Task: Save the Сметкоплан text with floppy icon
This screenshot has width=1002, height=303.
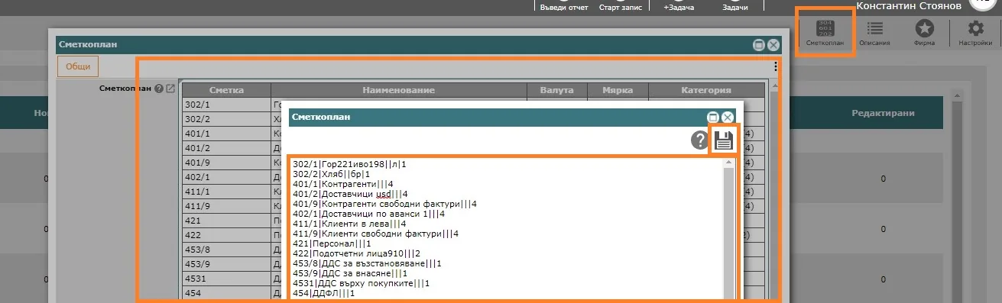Action: 724,140
